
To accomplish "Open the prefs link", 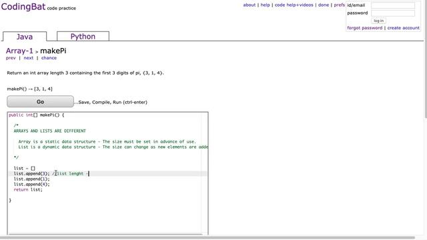I will pyautogui.click(x=340, y=5).
